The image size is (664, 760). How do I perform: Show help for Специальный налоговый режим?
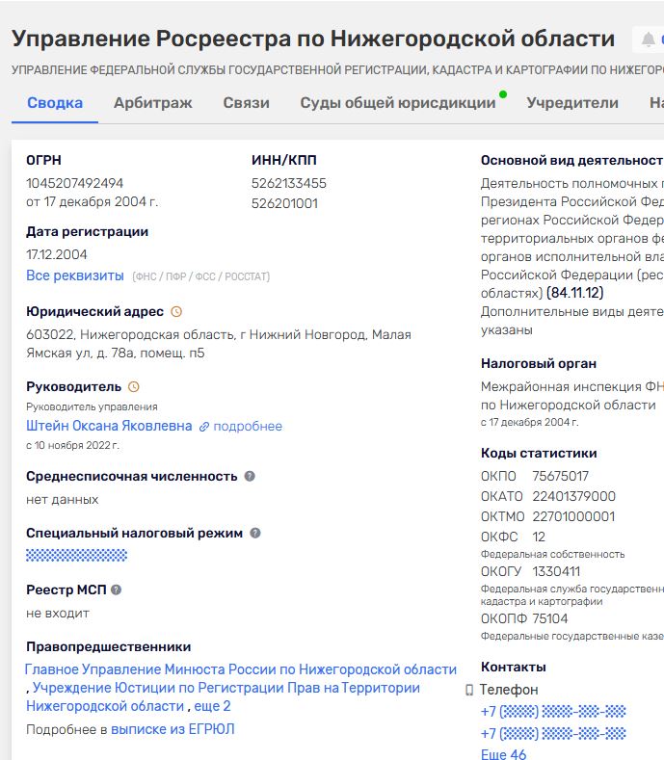255,534
